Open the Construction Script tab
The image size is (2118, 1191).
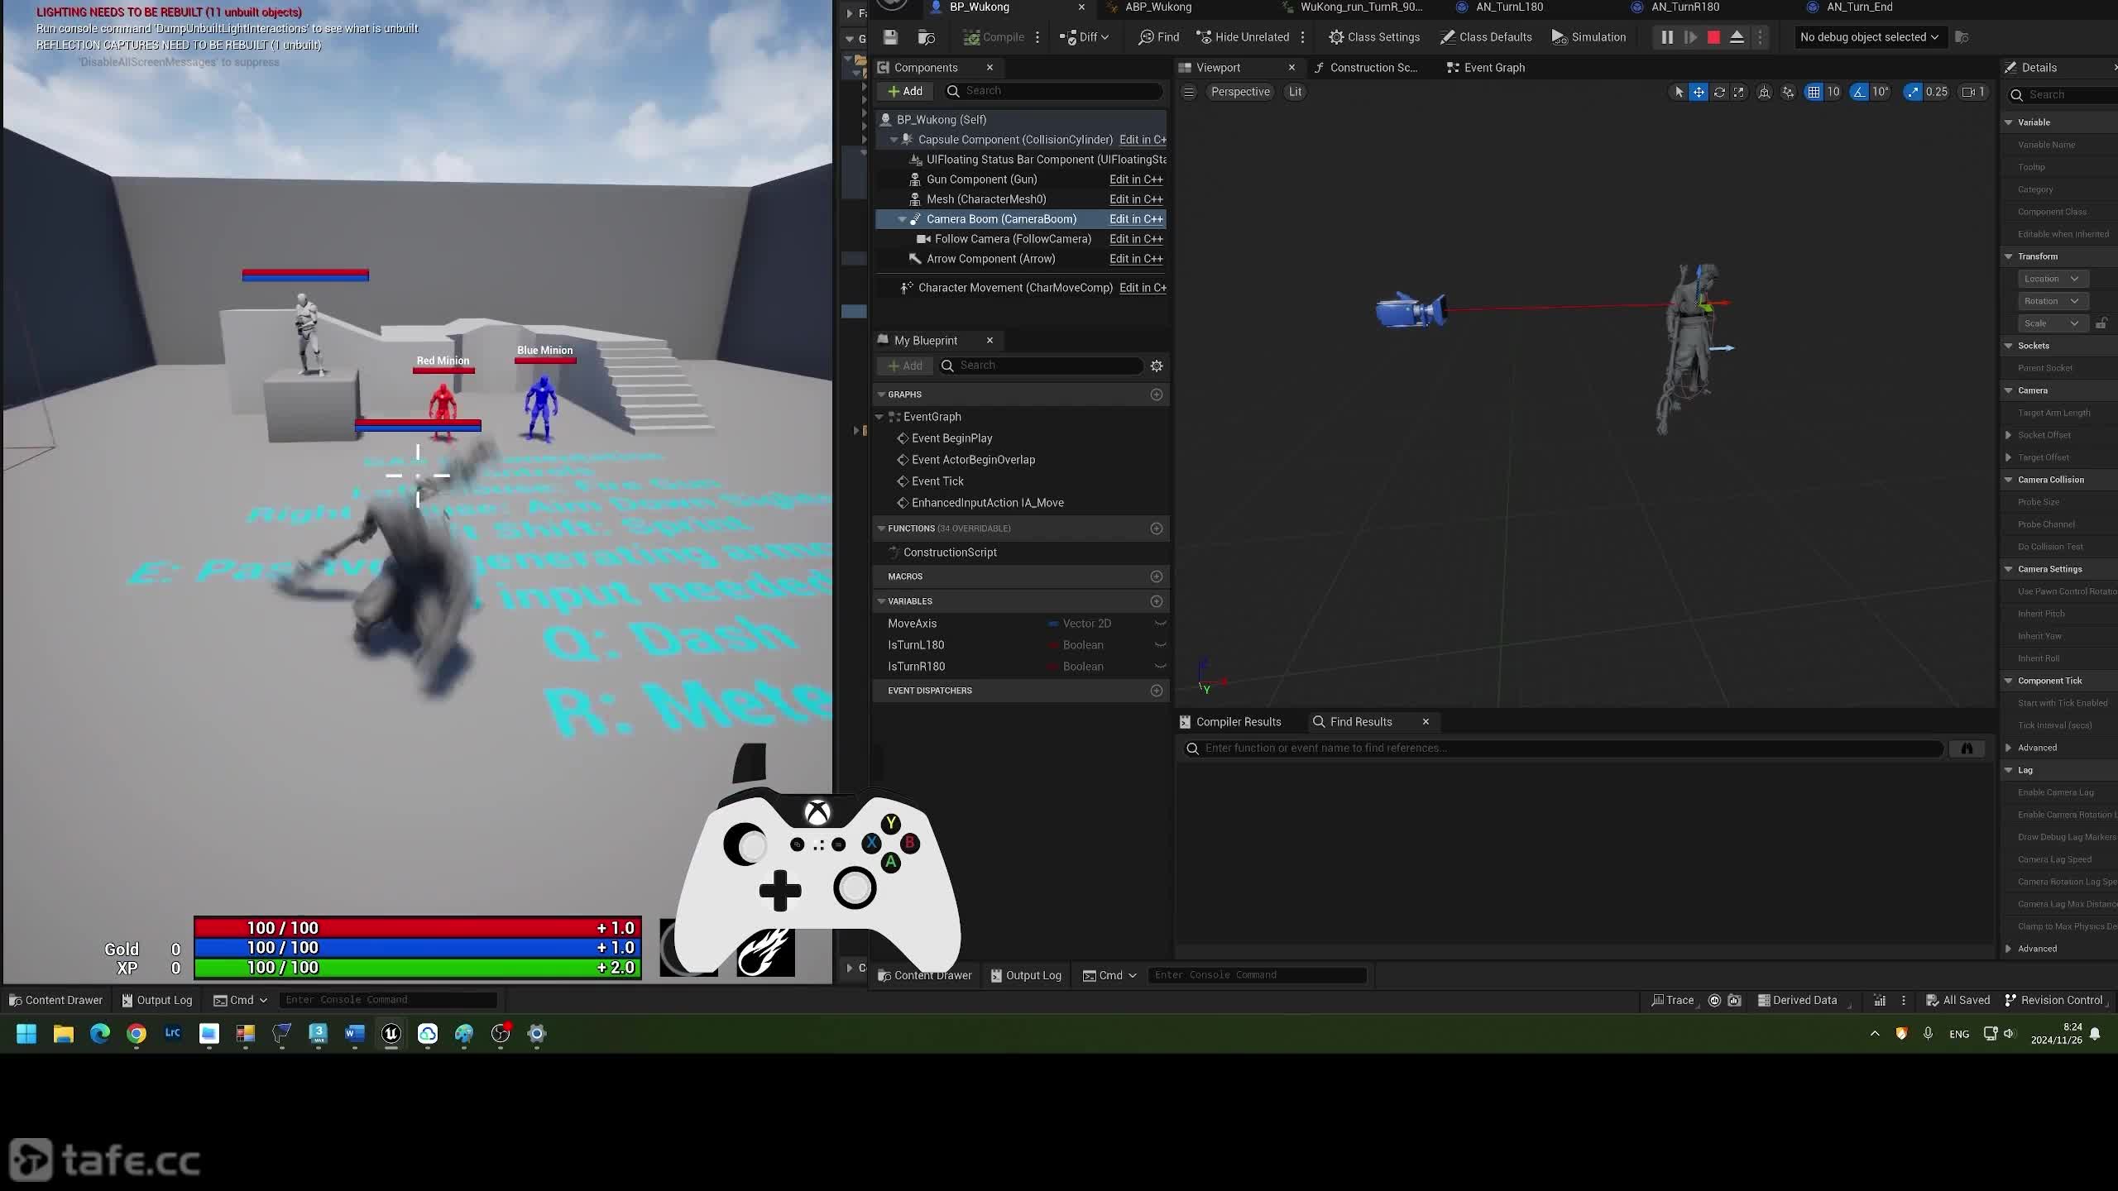[1367, 68]
